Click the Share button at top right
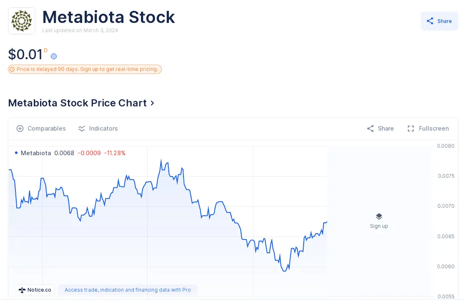The image size is (465, 300). 439,21
